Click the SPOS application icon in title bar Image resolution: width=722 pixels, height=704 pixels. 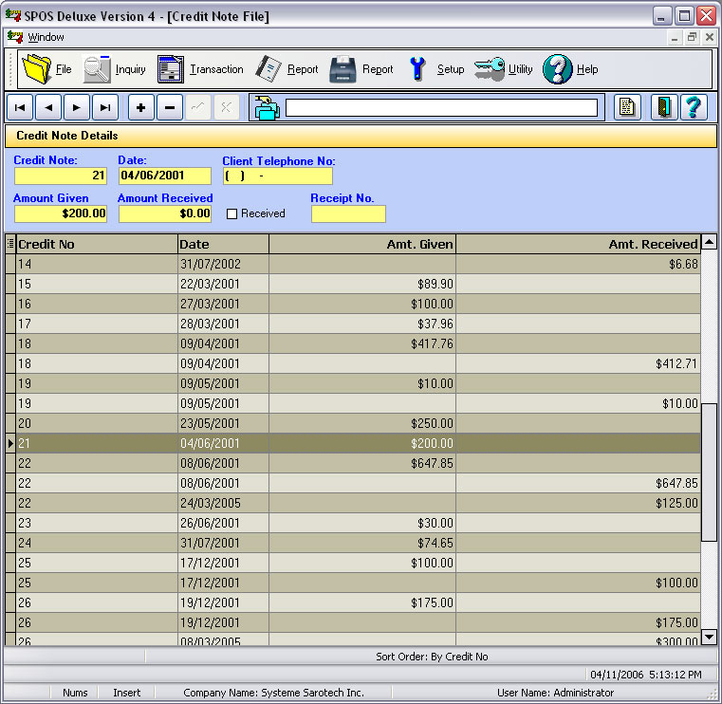[13, 15]
